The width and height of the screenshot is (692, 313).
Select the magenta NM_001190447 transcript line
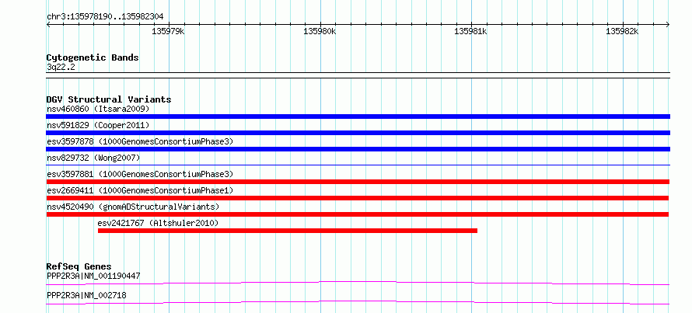pos(358,283)
